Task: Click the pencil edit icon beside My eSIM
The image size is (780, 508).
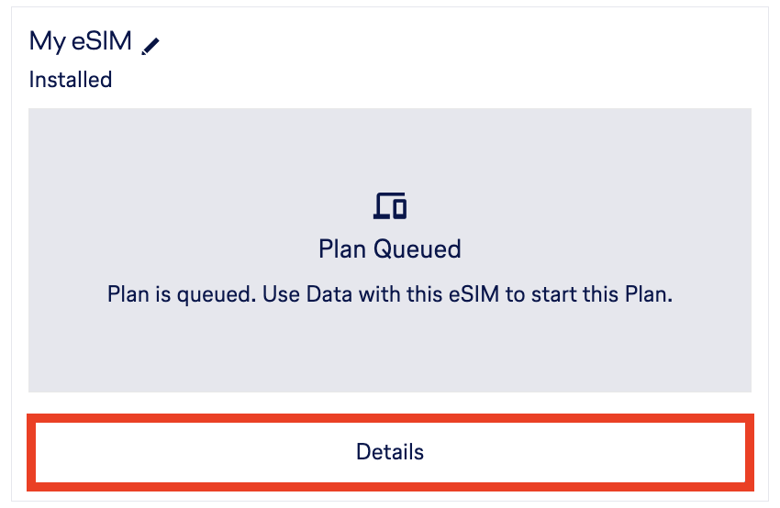Action: pos(151,44)
